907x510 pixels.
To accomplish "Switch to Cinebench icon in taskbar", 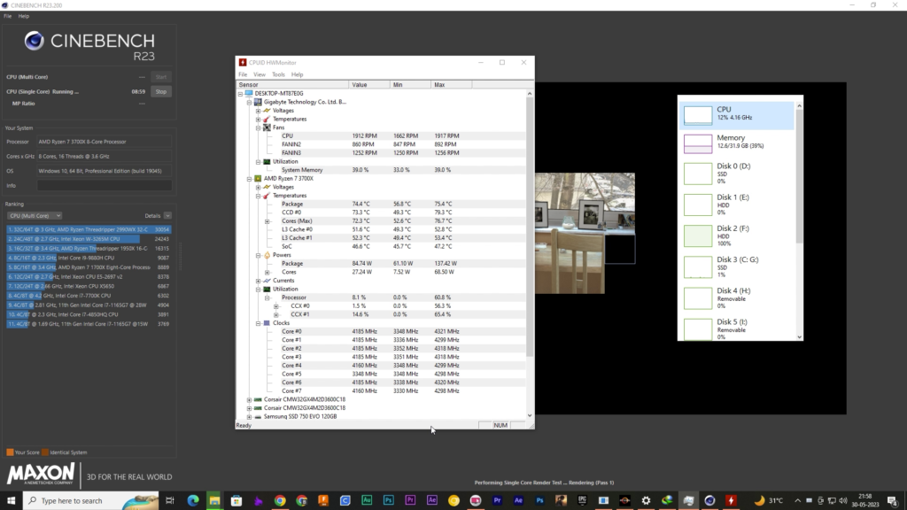I will coord(709,501).
